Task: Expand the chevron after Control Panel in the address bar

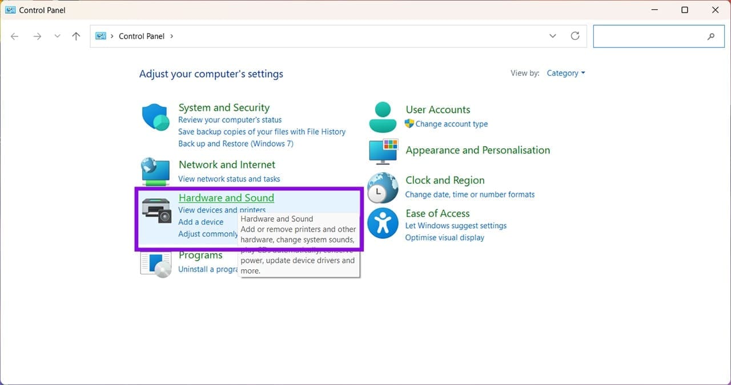Action: coord(172,36)
